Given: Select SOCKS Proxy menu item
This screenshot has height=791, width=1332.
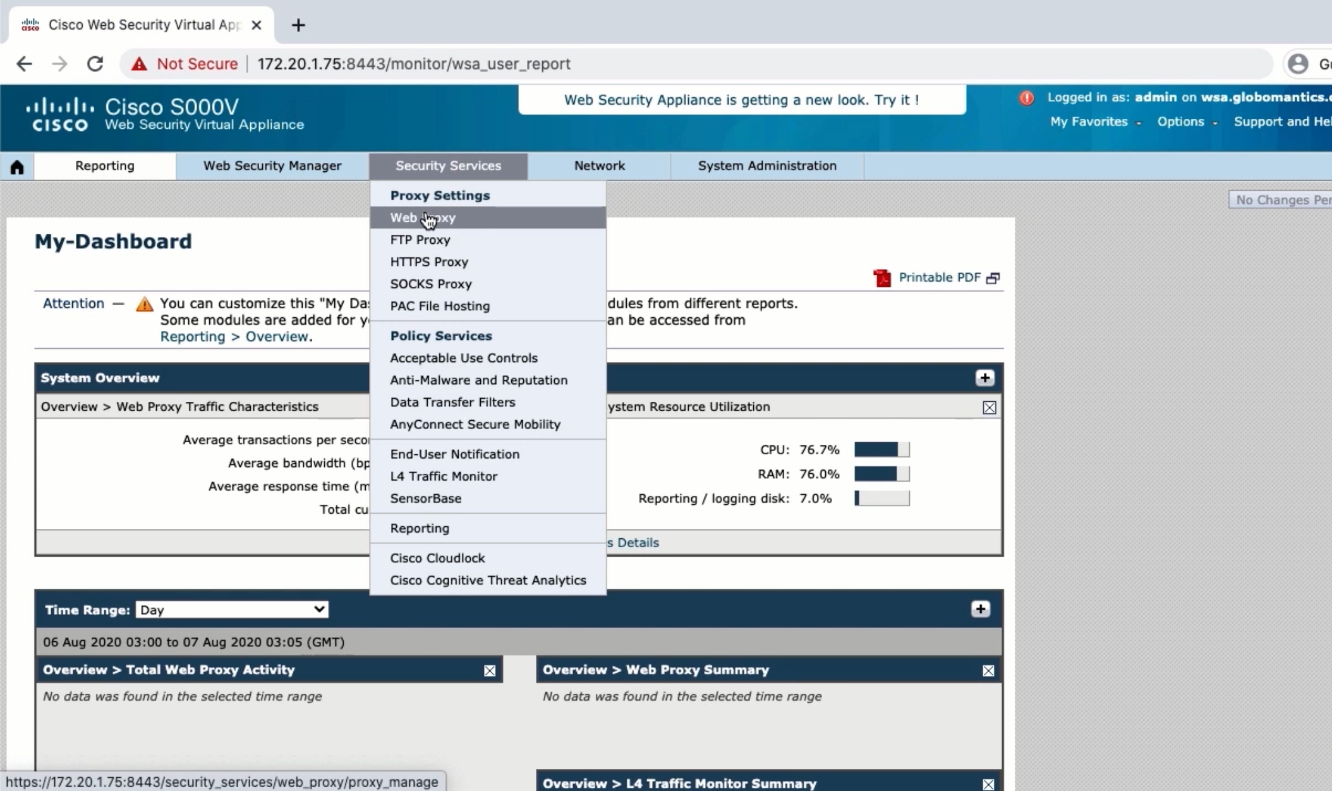Looking at the screenshot, I should coord(488,284).
